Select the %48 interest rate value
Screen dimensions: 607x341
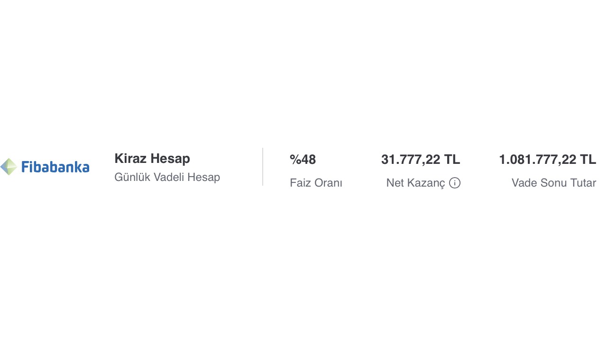coord(303,160)
